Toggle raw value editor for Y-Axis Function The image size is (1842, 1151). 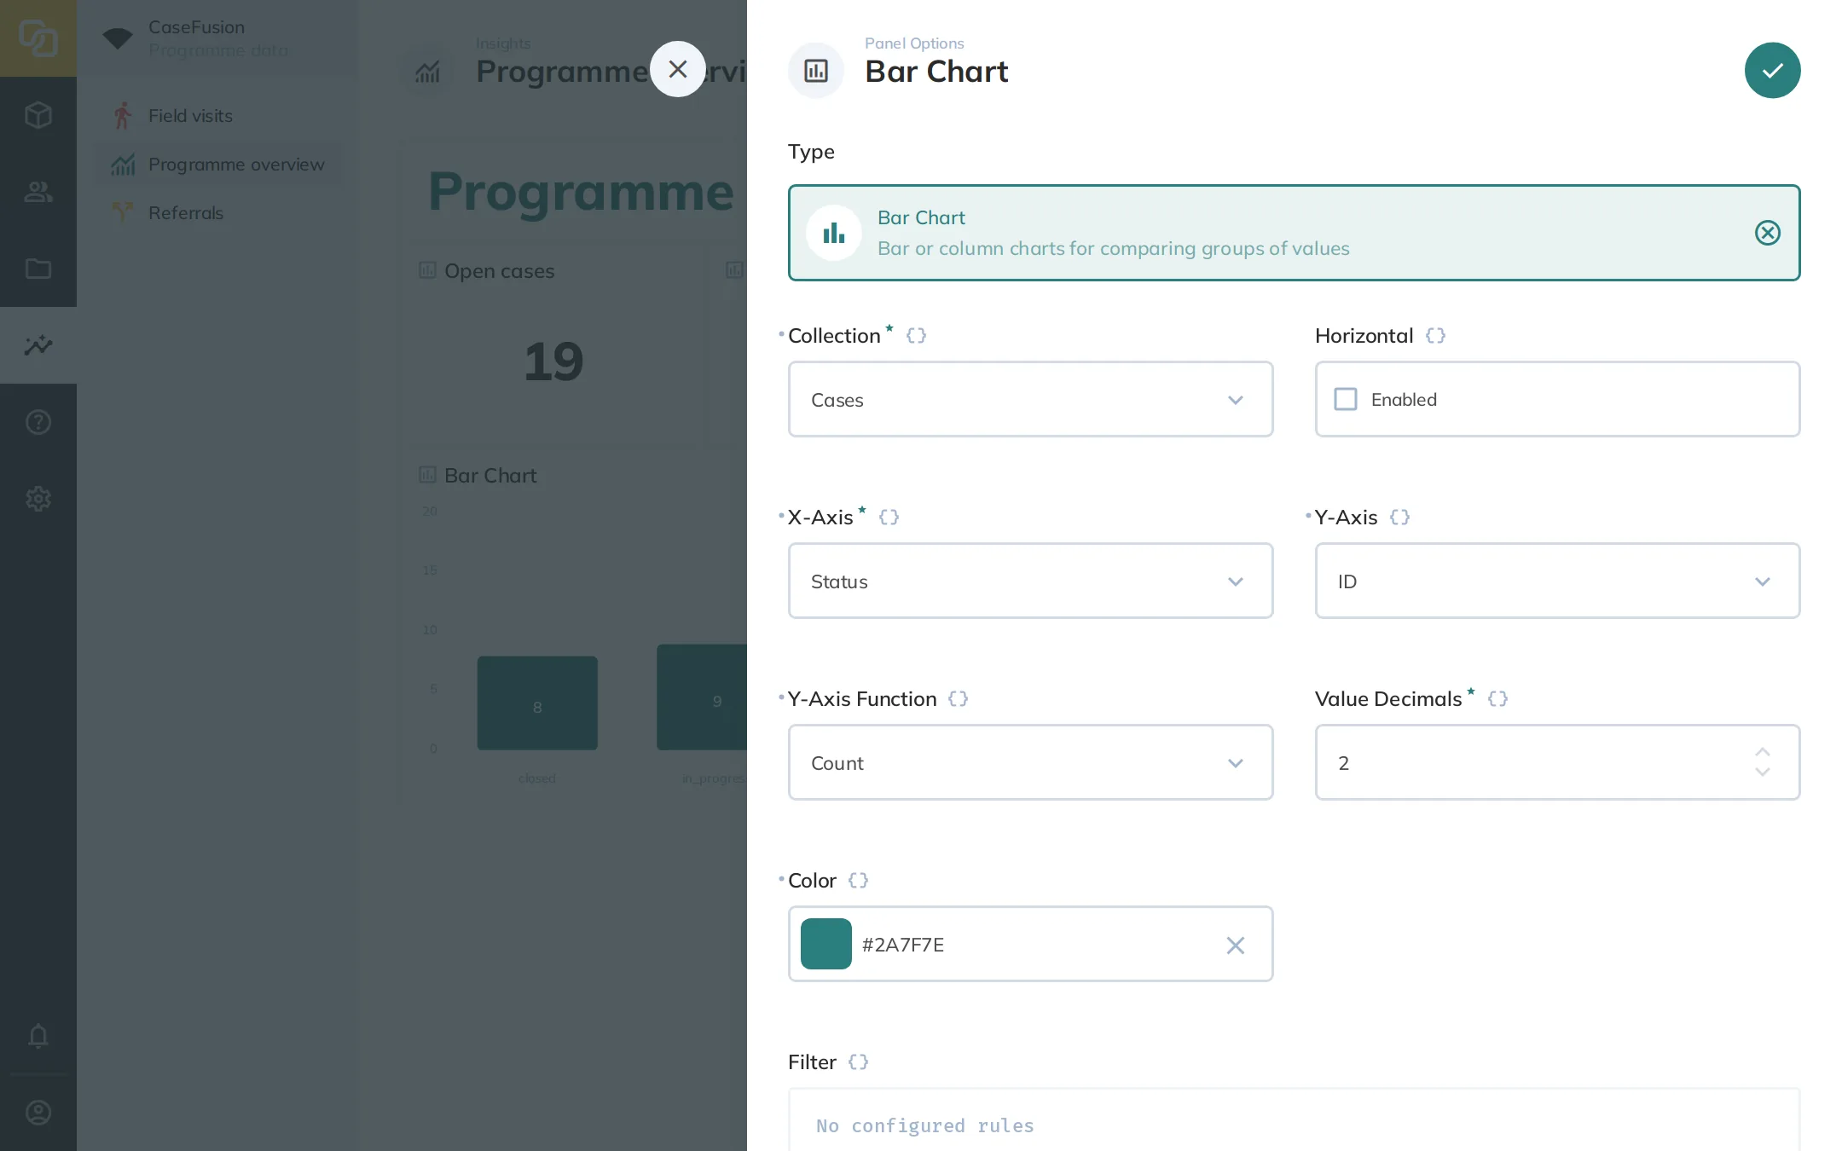point(958,698)
